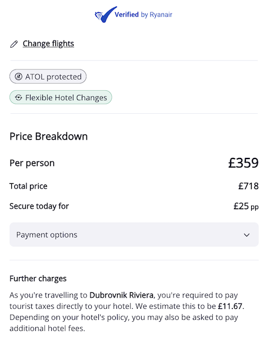Click the Price Breakdown heading
Image resolution: width=267 pixels, height=340 pixels.
(x=48, y=136)
